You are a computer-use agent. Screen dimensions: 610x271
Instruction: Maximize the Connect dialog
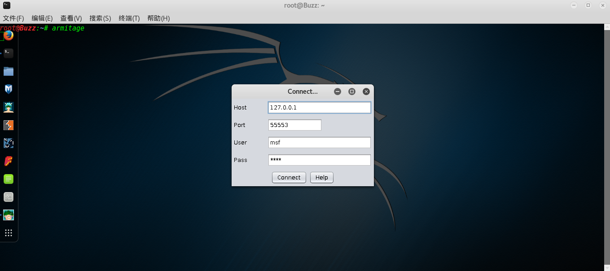352,92
